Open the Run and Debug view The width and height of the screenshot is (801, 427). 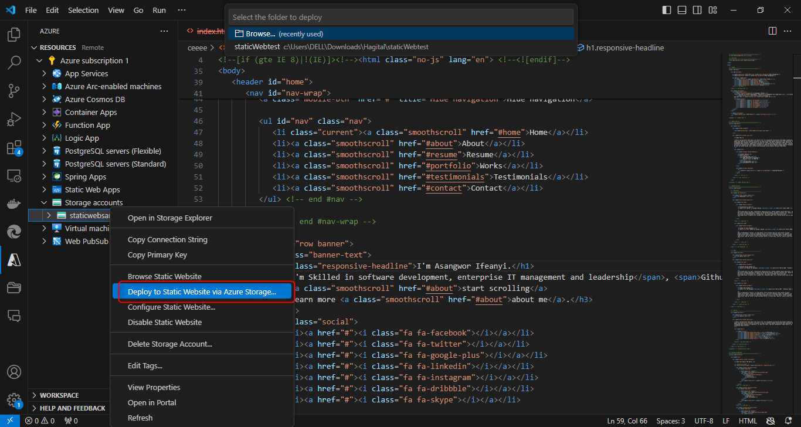pyautogui.click(x=13, y=119)
